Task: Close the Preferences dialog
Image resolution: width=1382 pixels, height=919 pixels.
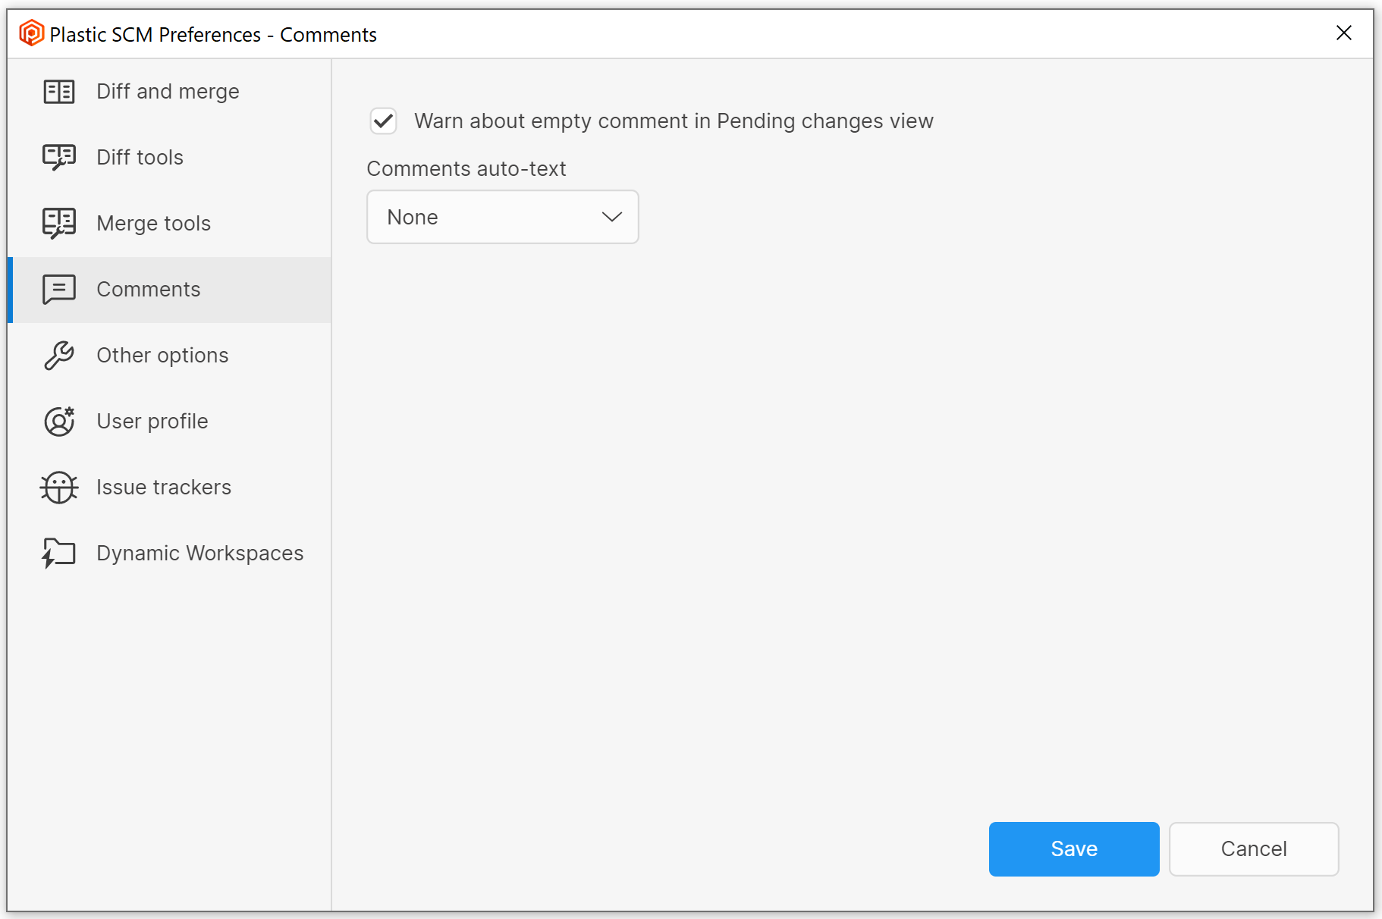Action: click(x=1344, y=33)
